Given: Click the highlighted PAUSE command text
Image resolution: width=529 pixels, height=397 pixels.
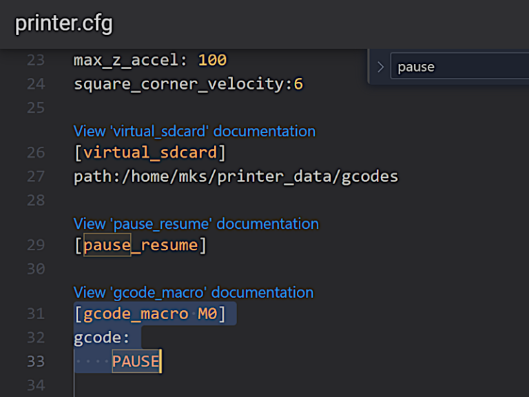Looking at the screenshot, I should coord(136,361).
